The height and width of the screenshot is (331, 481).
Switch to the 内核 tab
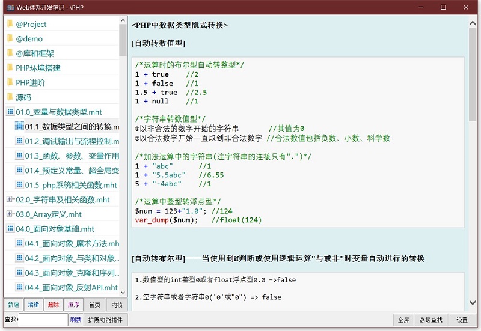click(117, 305)
